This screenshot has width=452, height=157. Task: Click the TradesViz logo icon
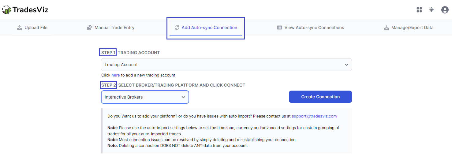pyautogui.click(x=6, y=10)
